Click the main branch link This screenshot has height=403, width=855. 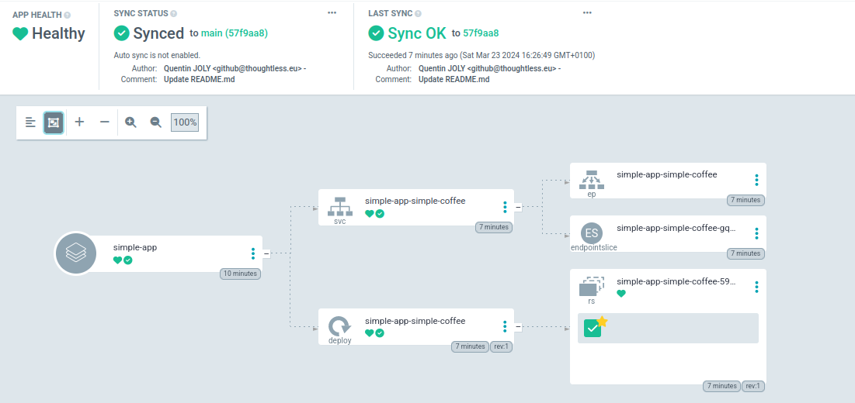coord(211,33)
